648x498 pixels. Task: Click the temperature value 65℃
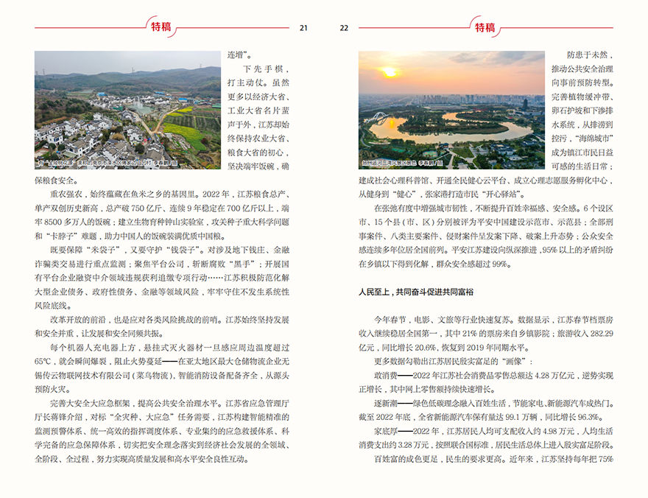click(x=43, y=362)
